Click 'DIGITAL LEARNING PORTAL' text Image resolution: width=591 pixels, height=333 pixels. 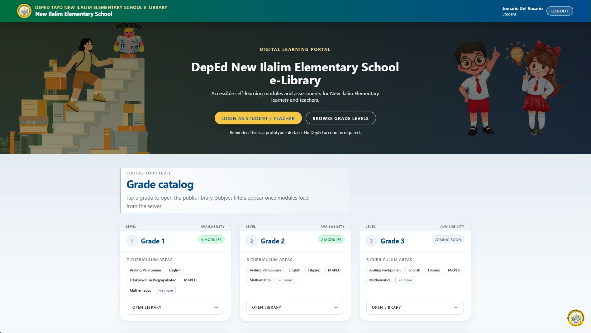click(295, 49)
